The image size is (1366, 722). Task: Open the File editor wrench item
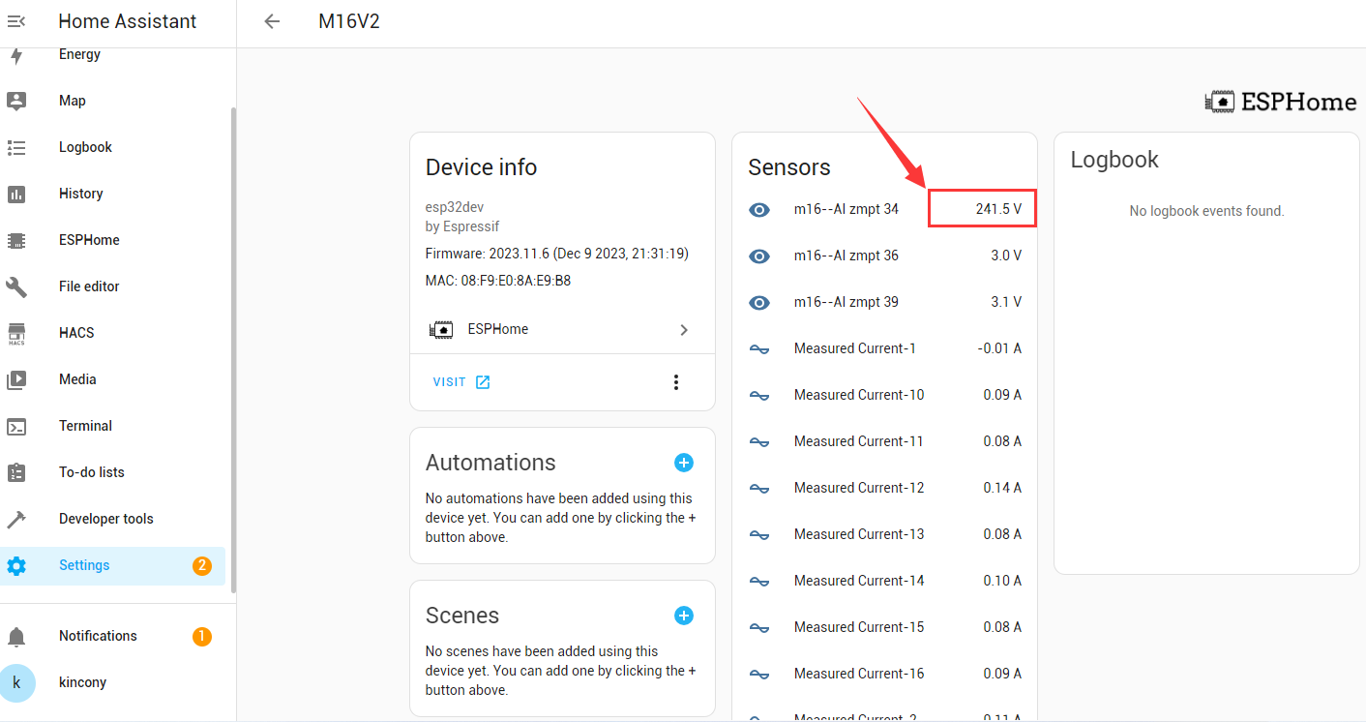point(89,286)
